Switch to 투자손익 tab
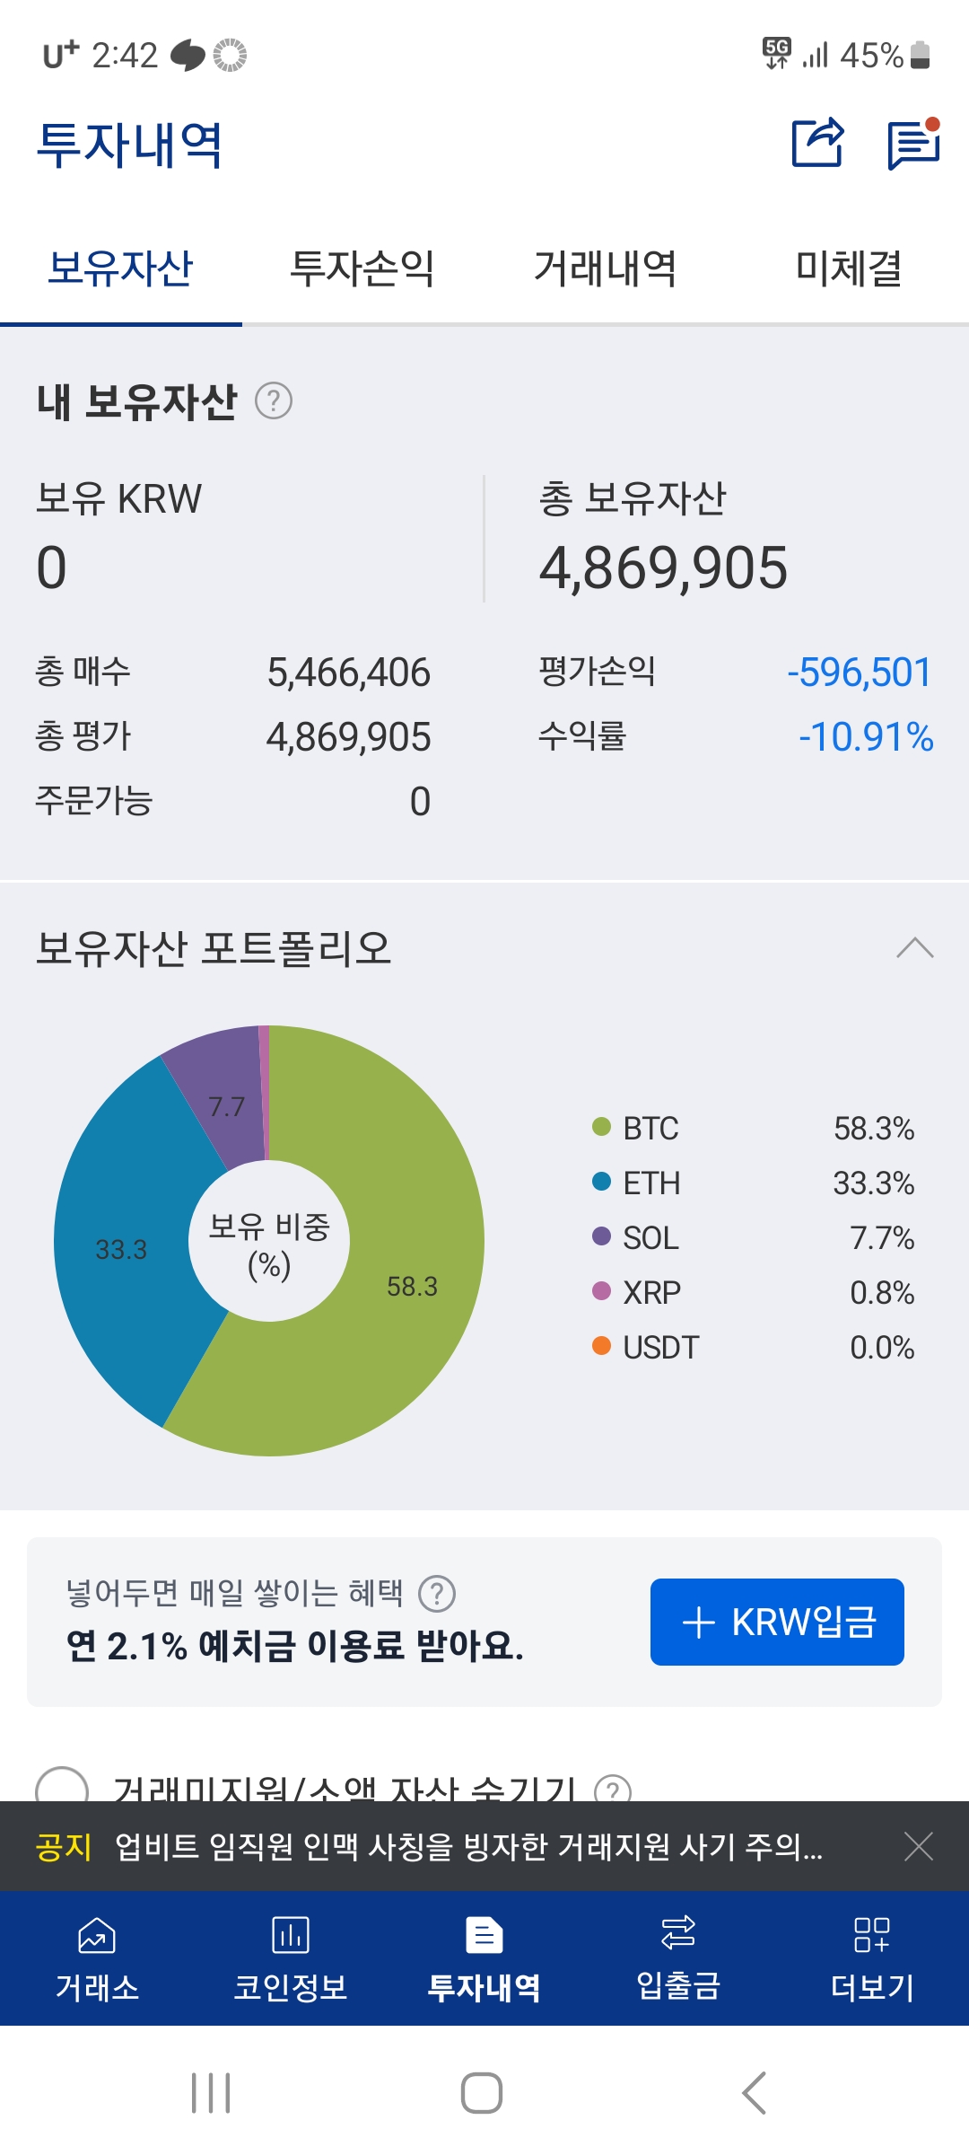Viewport: 969px width, 2155px height. click(x=362, y=268)
